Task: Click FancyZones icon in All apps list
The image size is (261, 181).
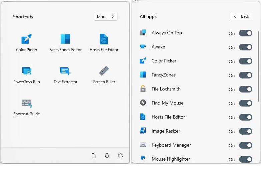Action: pyautogui.click(x=143, y=75)
